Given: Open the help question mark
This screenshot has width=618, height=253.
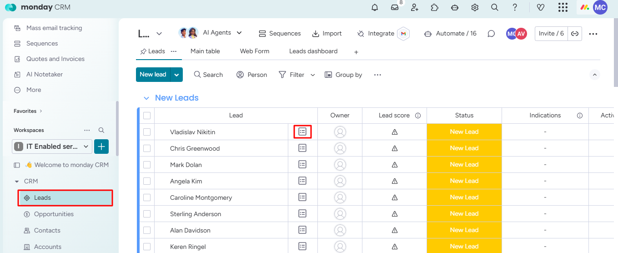Looking at the screenshot, I should [x=515, y=7].
